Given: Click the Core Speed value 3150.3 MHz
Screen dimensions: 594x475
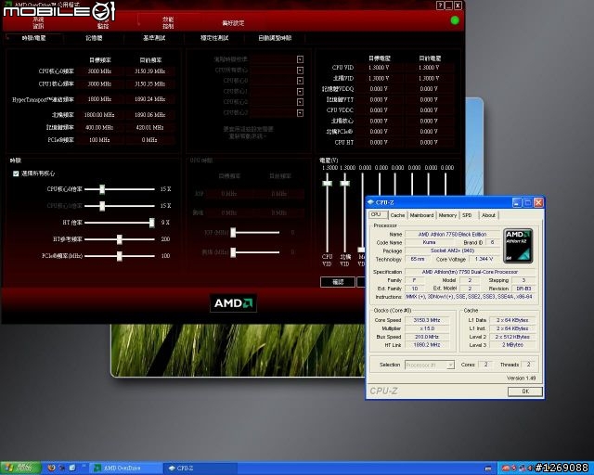Looking at the screenshot, I should [x=427, y=320].
